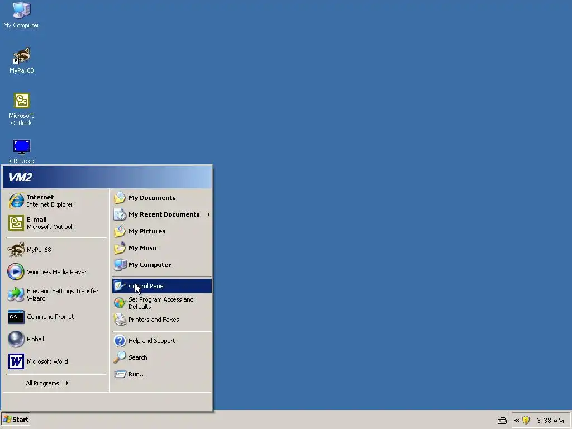572x429 pixels.
Task: Click the Printers and Faxes icon
Action: pos(120,320)
